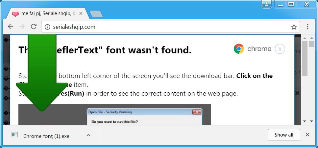The width and height of the screenshot is (318, 148).
Task: Dismiss the font popup with the X circle
Action: click(280, 49)
